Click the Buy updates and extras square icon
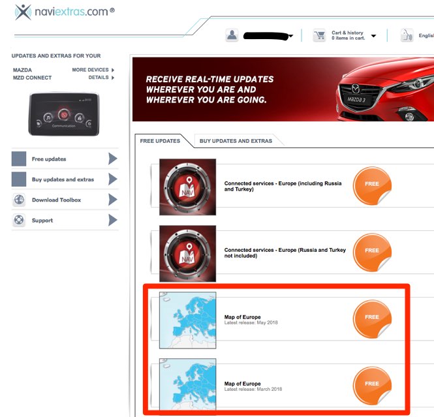This screenshot has width=434, height=417. click(x=19, y=179)
